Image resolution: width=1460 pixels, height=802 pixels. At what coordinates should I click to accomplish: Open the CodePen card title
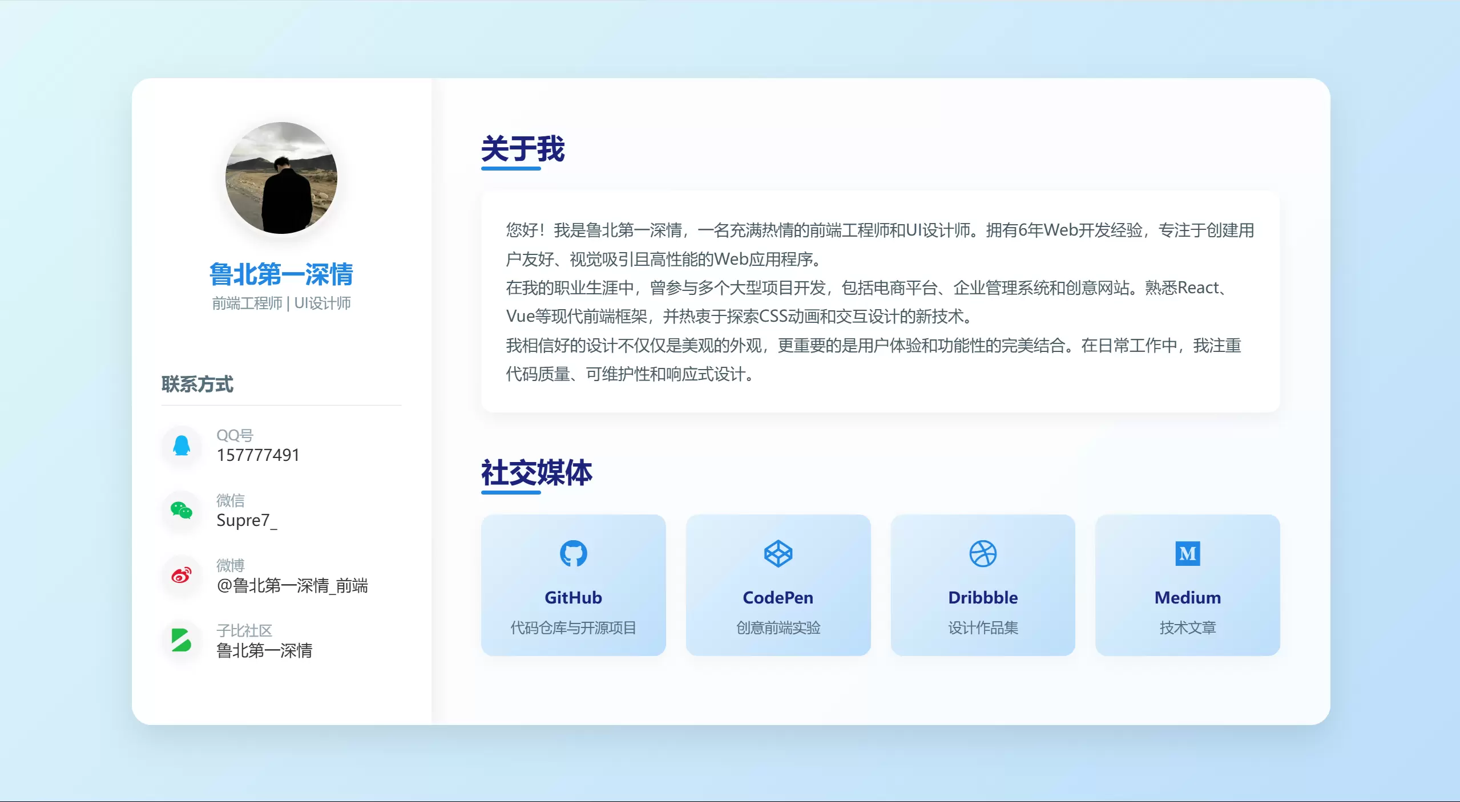pos(778,597)
